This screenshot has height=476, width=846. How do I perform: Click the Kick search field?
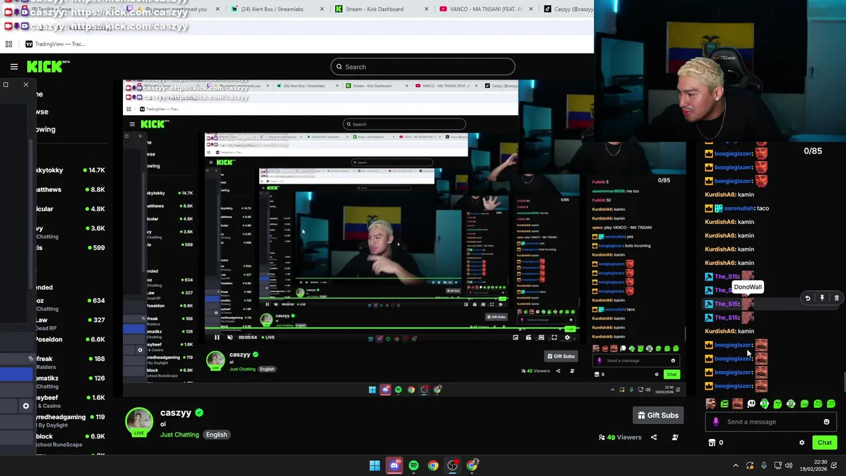(423, 67)
